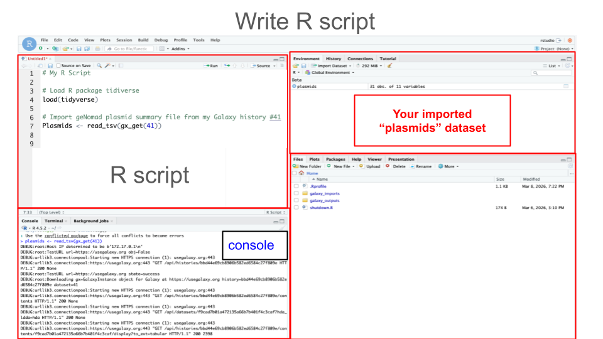
Task: Click the find/replace magnifier icon in editor
Action: point(99,65)
